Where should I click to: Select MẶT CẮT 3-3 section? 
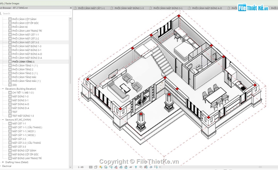coord(19,147)
